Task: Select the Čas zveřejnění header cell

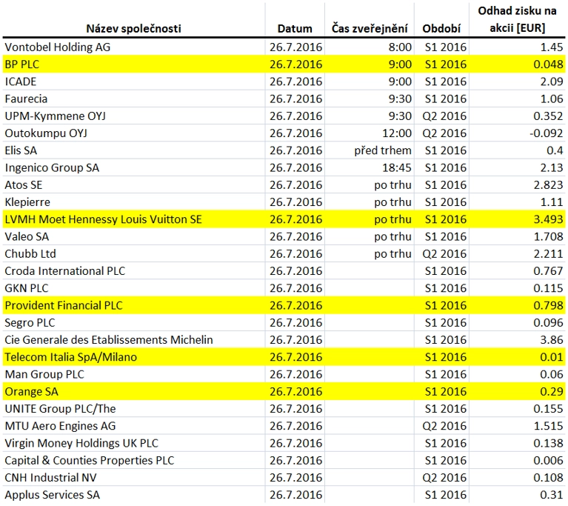Action: (370, 28)
